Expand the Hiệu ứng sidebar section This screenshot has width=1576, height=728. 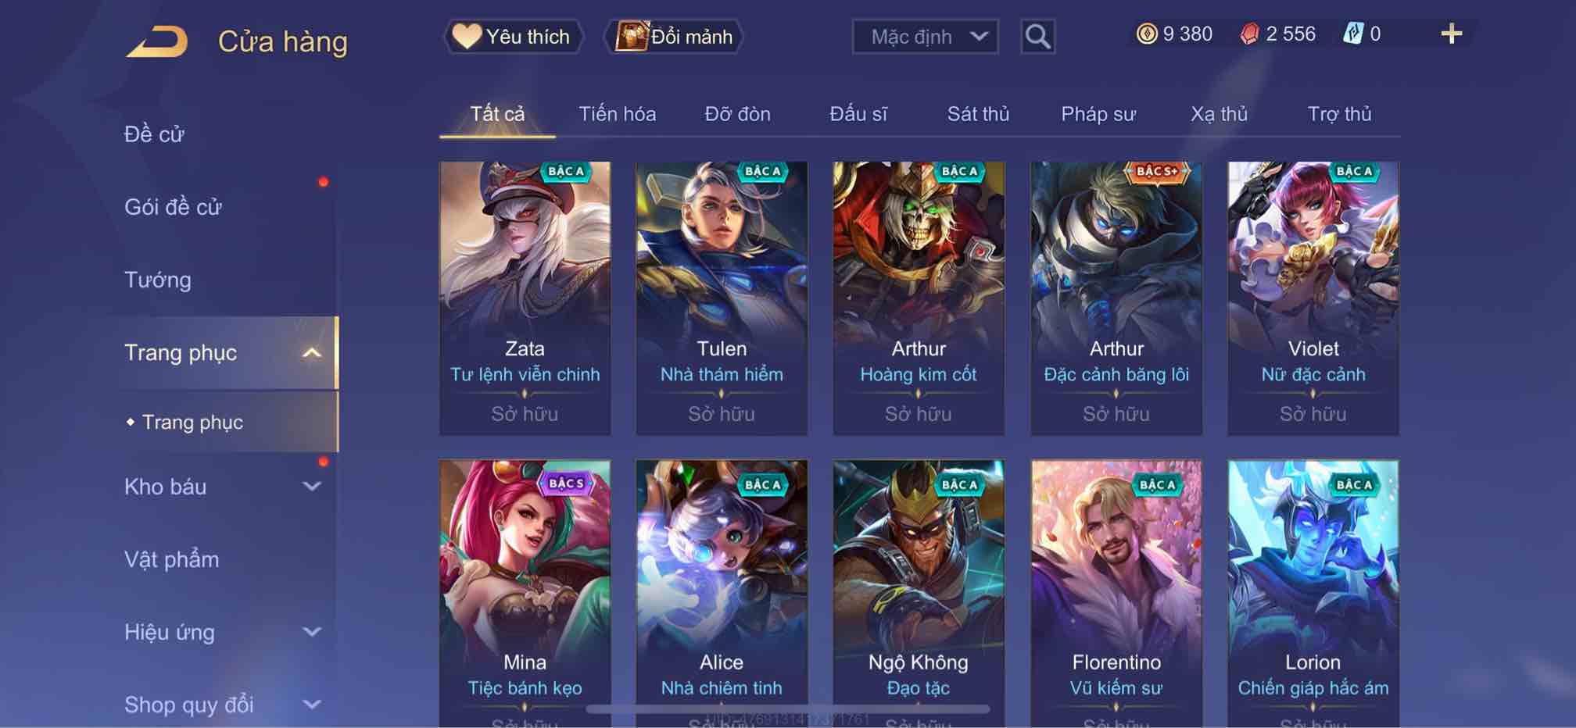312,632
